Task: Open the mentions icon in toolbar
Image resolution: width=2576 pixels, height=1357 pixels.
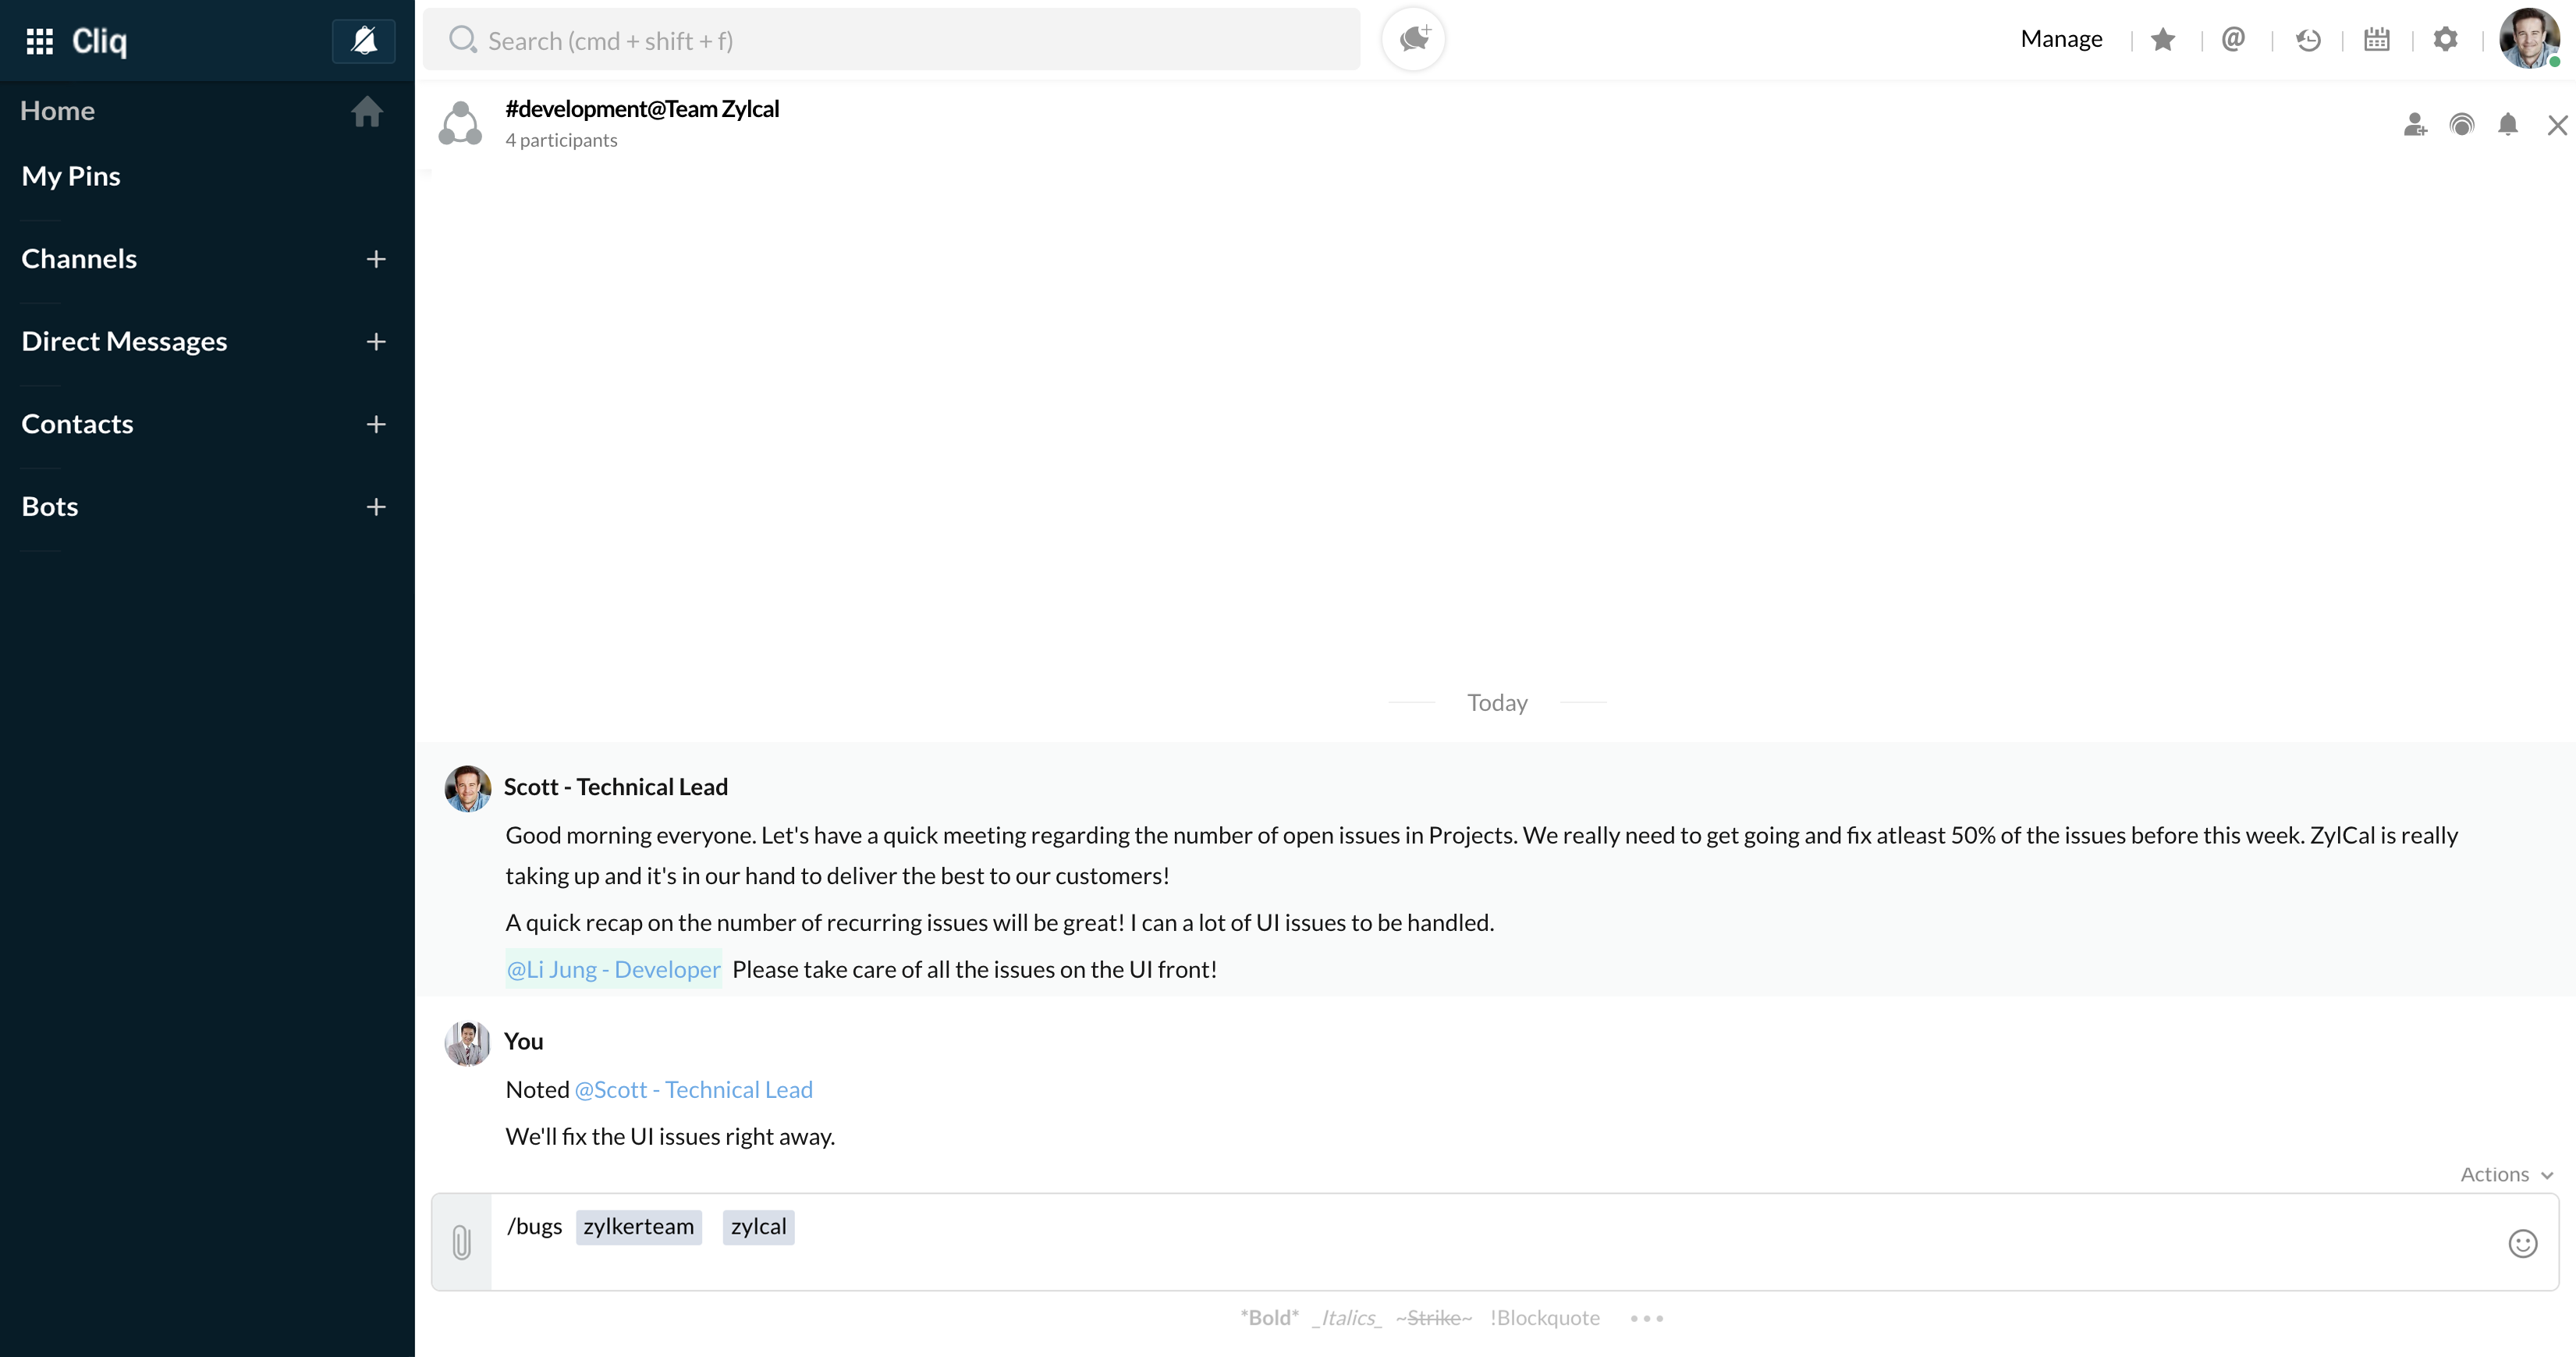Action: click(x=2235, y=39)
